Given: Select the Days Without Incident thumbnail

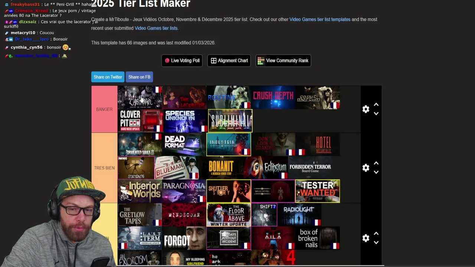Looking at the screenshot, I should (229, 238).
